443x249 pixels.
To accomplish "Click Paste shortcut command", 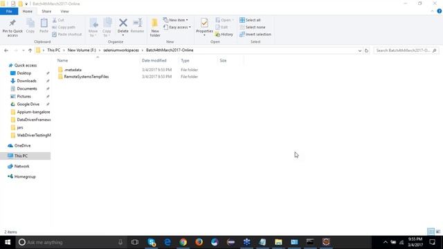I will 67,35.
